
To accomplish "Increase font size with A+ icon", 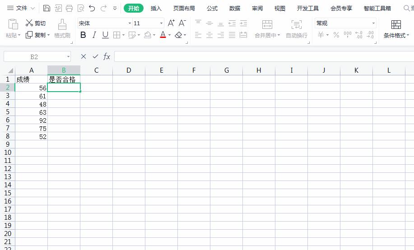I will (x=171, y=23).
